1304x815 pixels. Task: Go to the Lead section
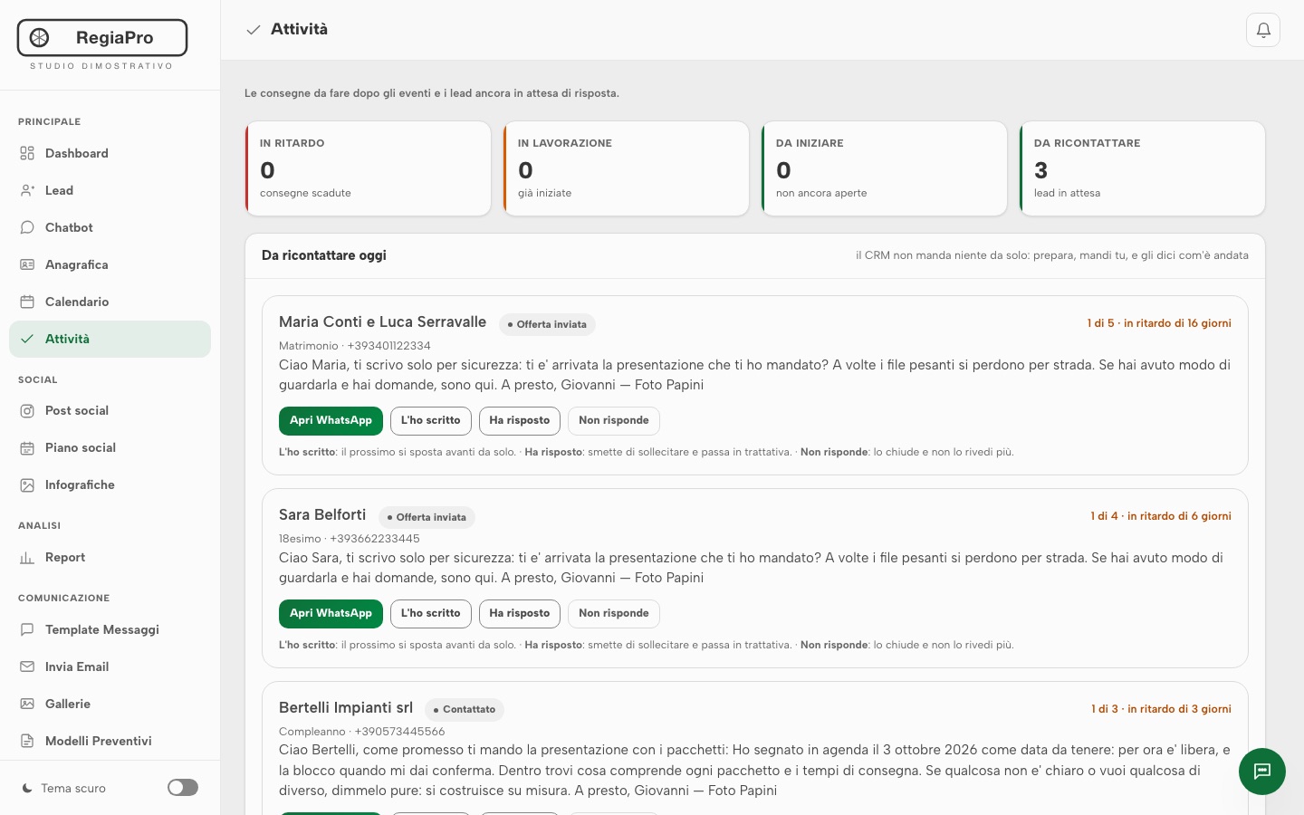[x=110, y=190]
